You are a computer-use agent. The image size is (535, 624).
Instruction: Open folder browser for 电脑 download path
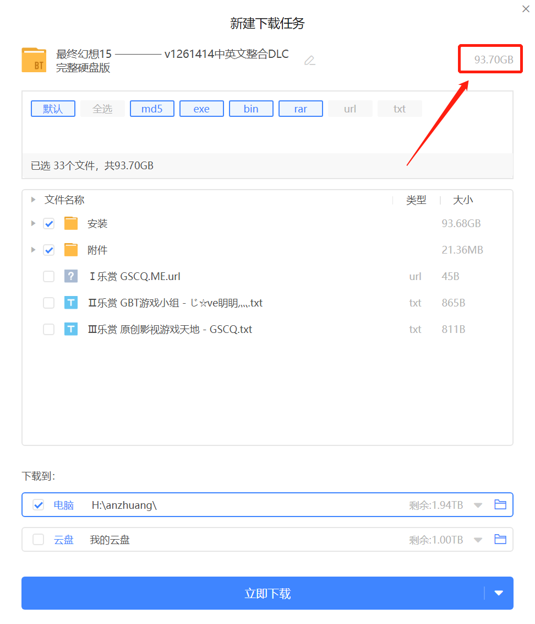tap(500, 504)
